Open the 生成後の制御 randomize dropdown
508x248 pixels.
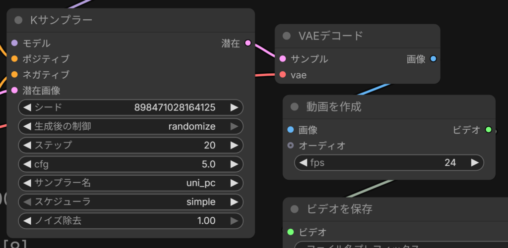[x=130, y=126]
